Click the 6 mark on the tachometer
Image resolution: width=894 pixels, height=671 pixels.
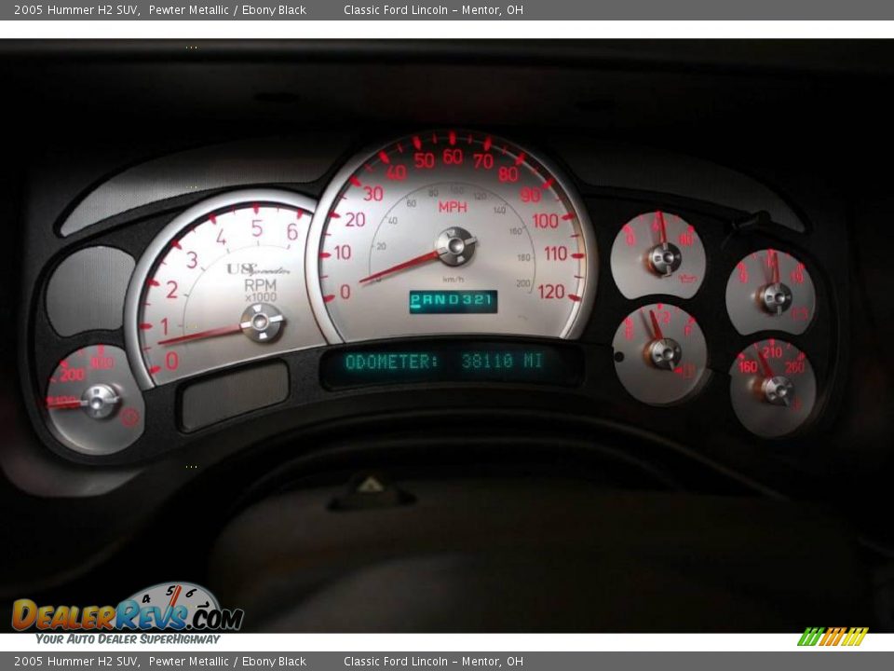(291, 231)
